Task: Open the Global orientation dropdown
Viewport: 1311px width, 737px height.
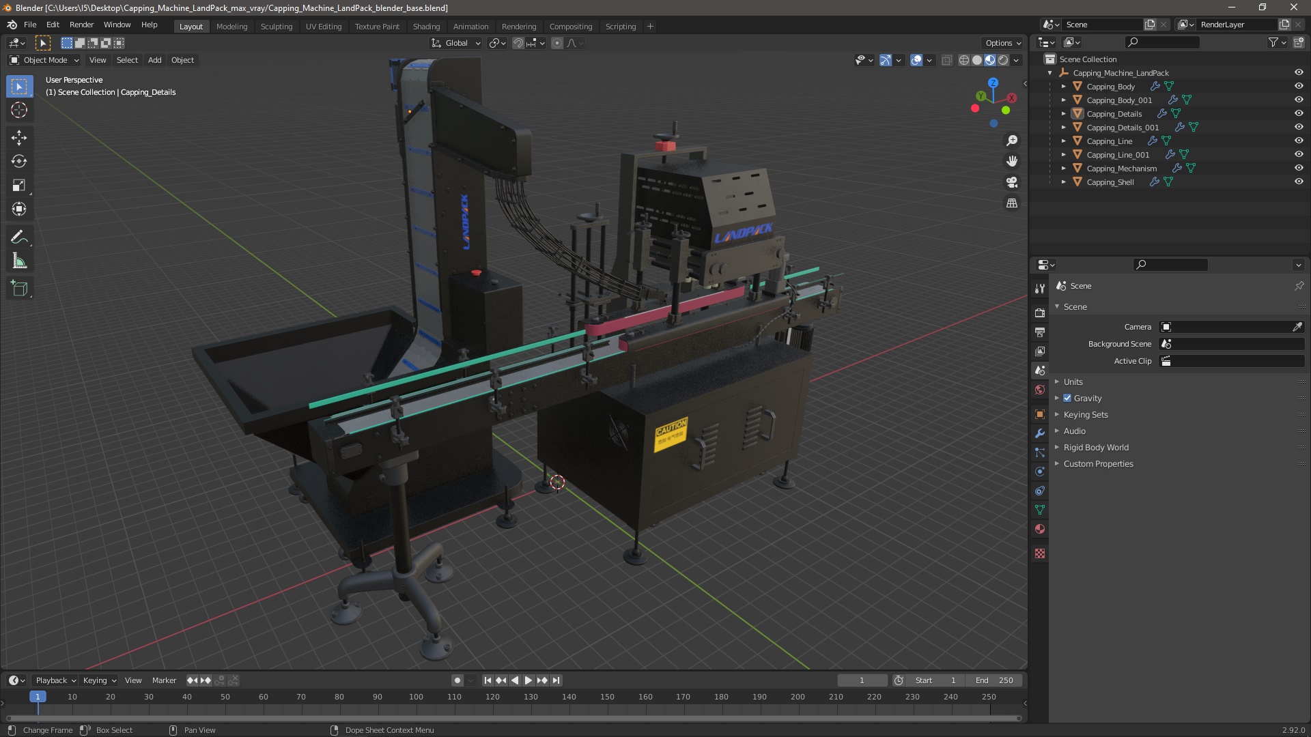Action: click(x=456, y=43)
